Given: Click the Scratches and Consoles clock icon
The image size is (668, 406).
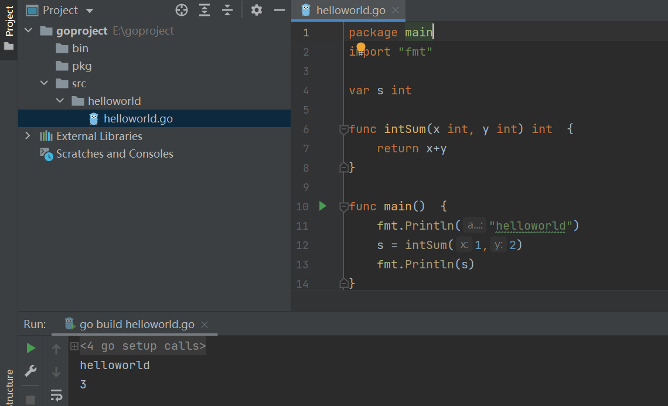Looking at the screenshot, I should point(46,154).
